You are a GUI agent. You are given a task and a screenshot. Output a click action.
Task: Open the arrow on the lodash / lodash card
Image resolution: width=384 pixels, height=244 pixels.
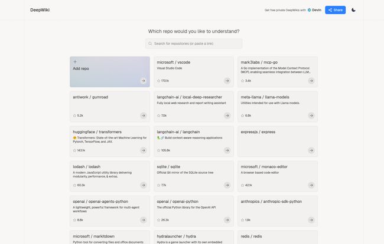(144, 185)
